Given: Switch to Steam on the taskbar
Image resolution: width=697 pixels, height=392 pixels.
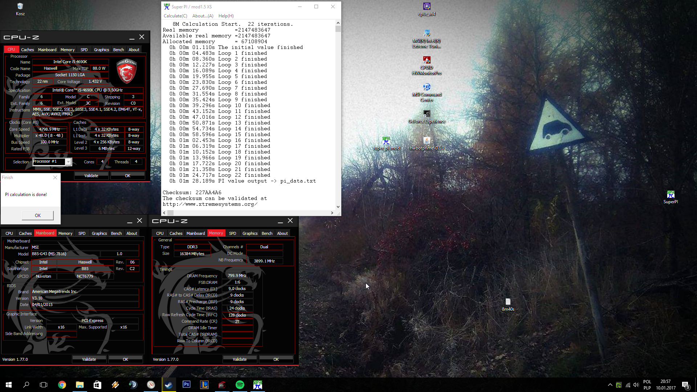Looking at the screenshot, I should point(168,385).
